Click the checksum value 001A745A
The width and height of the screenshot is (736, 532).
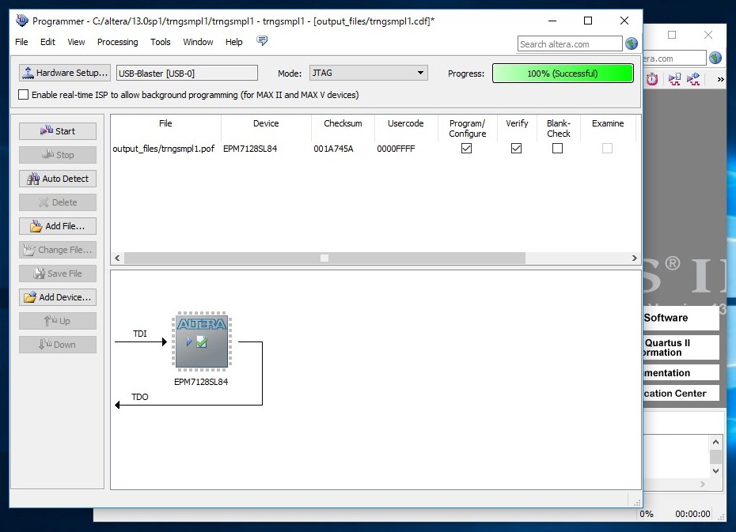point(333,149)
